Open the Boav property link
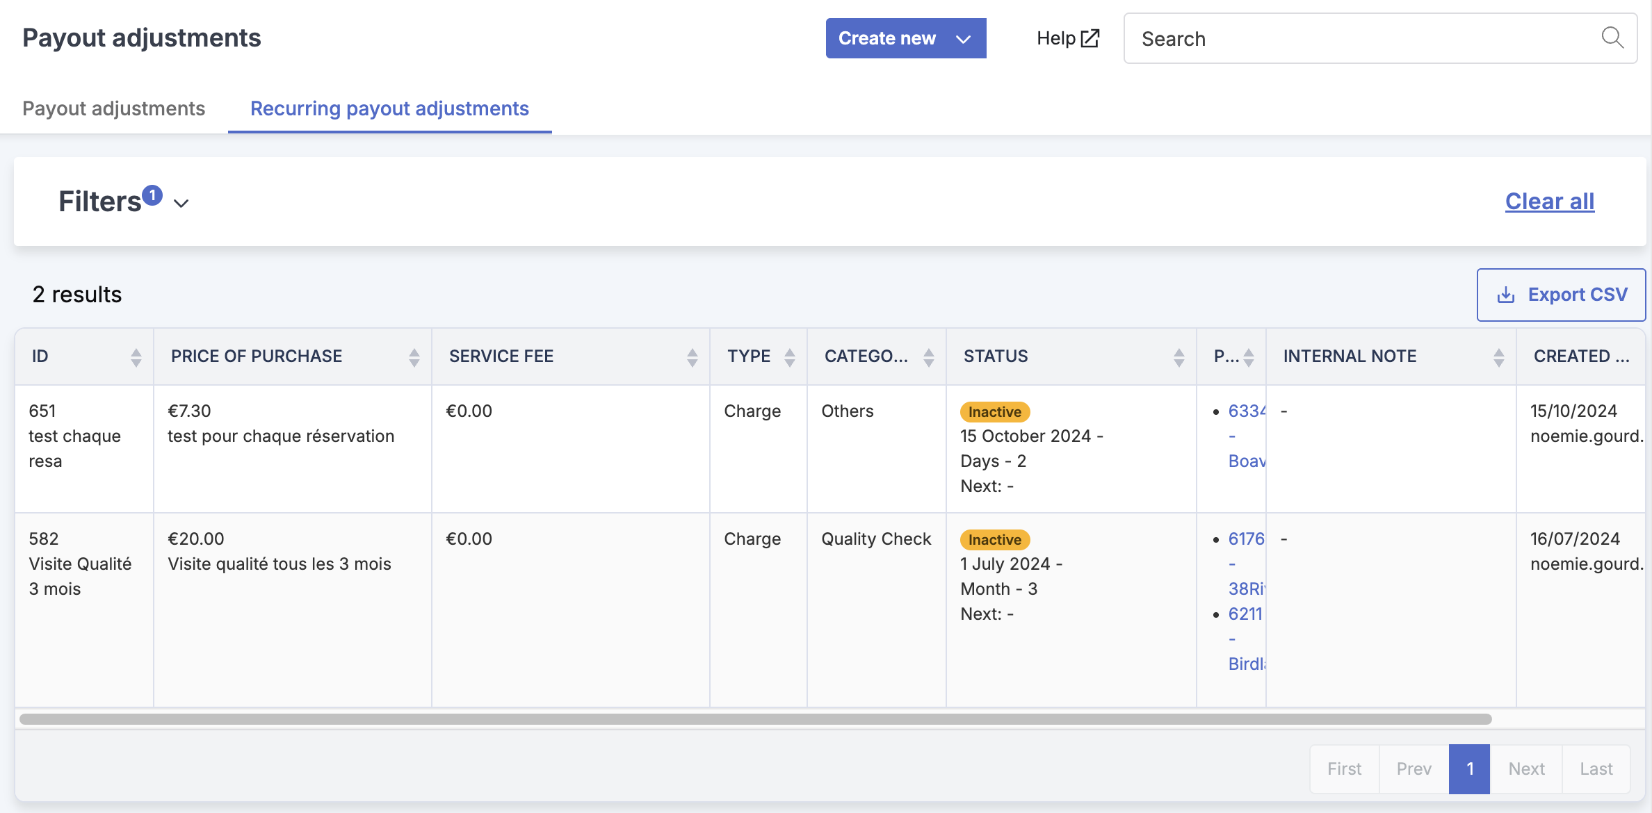 point(1247,461)
